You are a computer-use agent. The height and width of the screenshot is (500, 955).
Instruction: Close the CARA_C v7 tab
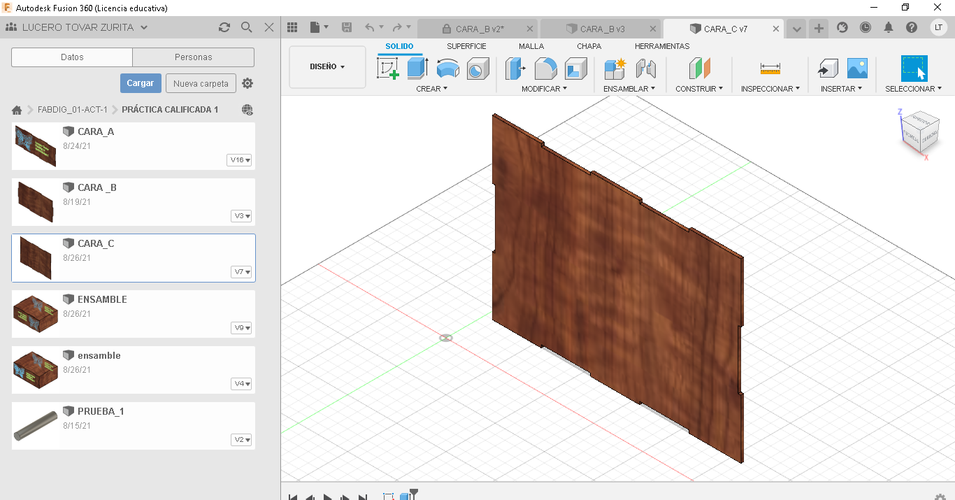point(776,29)
